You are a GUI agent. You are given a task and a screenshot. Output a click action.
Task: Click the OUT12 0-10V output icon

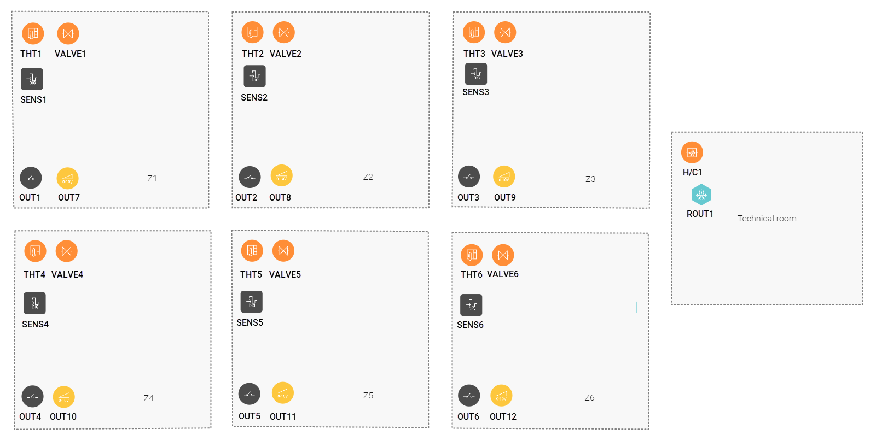501,396
